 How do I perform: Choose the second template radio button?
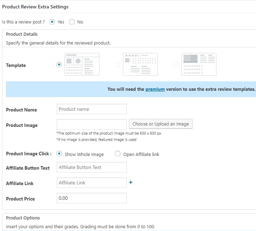tap(118, 64)
